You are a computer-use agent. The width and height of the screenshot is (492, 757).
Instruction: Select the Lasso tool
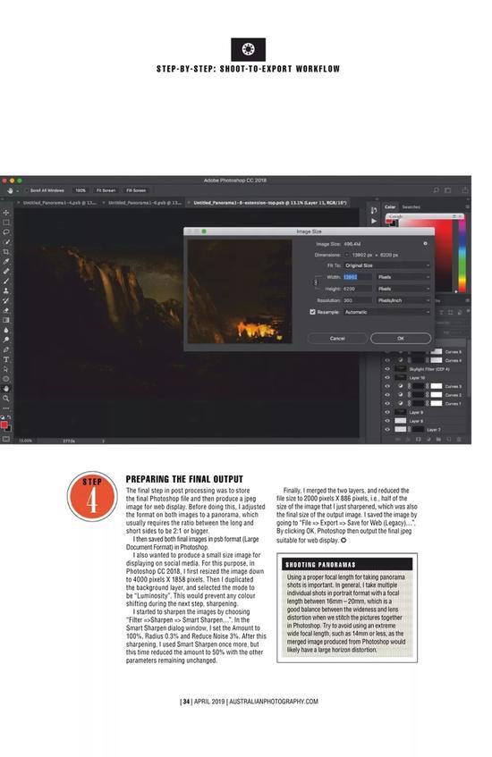[x=5, y=232]
